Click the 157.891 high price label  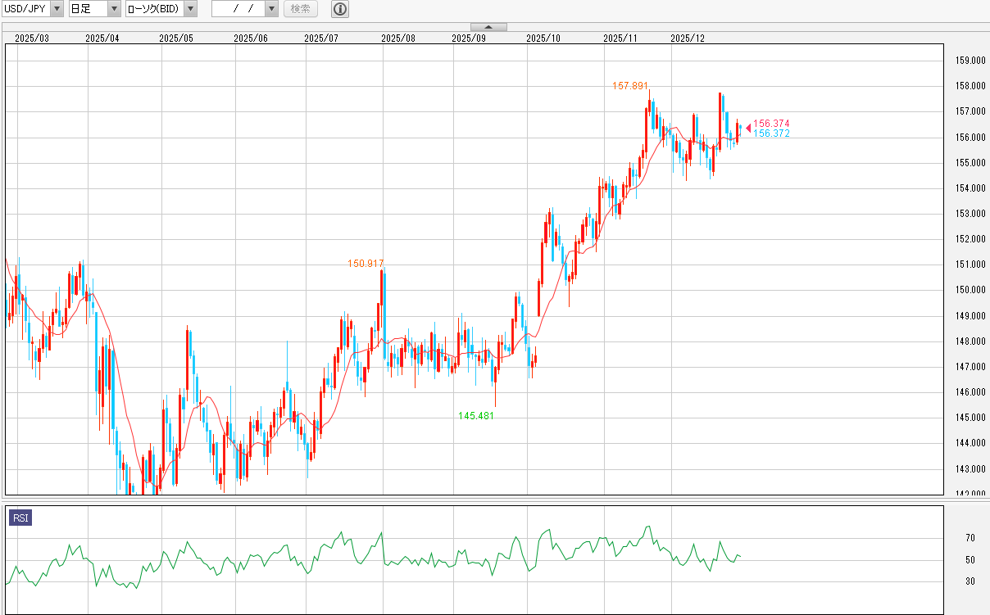click(x=630, y=85)
